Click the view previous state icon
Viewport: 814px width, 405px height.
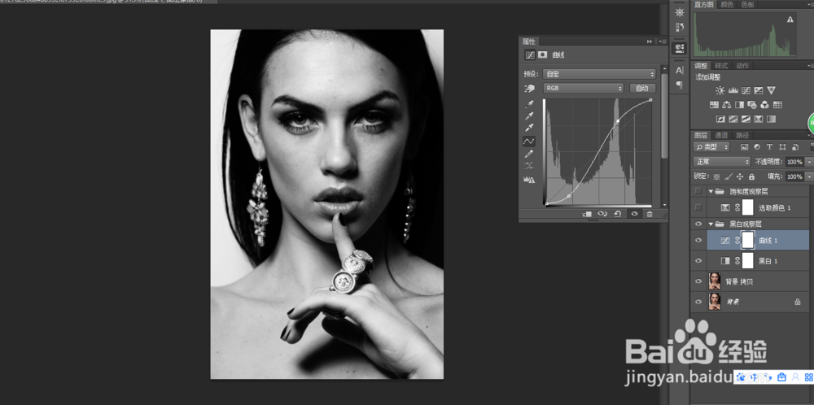[x=602, y=214]
